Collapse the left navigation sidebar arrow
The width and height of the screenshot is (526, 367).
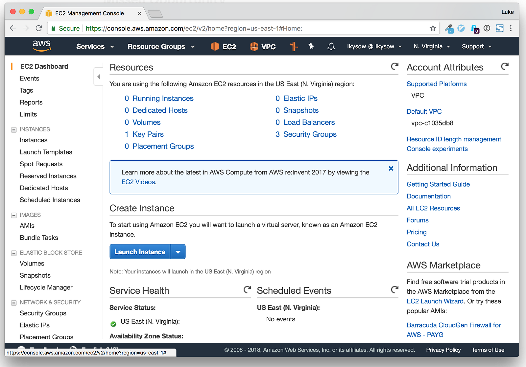coord(98,77)
